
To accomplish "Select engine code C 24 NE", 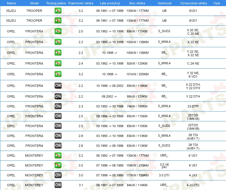I will click(x=193, y=63).
